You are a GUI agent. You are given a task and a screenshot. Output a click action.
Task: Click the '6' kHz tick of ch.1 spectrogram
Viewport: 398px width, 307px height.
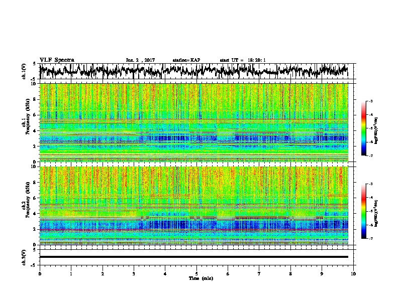36,115
